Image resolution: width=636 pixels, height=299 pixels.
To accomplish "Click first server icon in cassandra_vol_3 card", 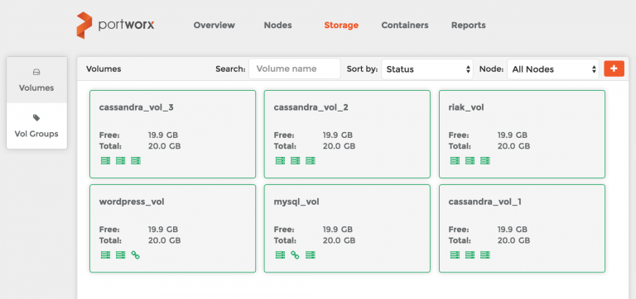I will 105,160.
